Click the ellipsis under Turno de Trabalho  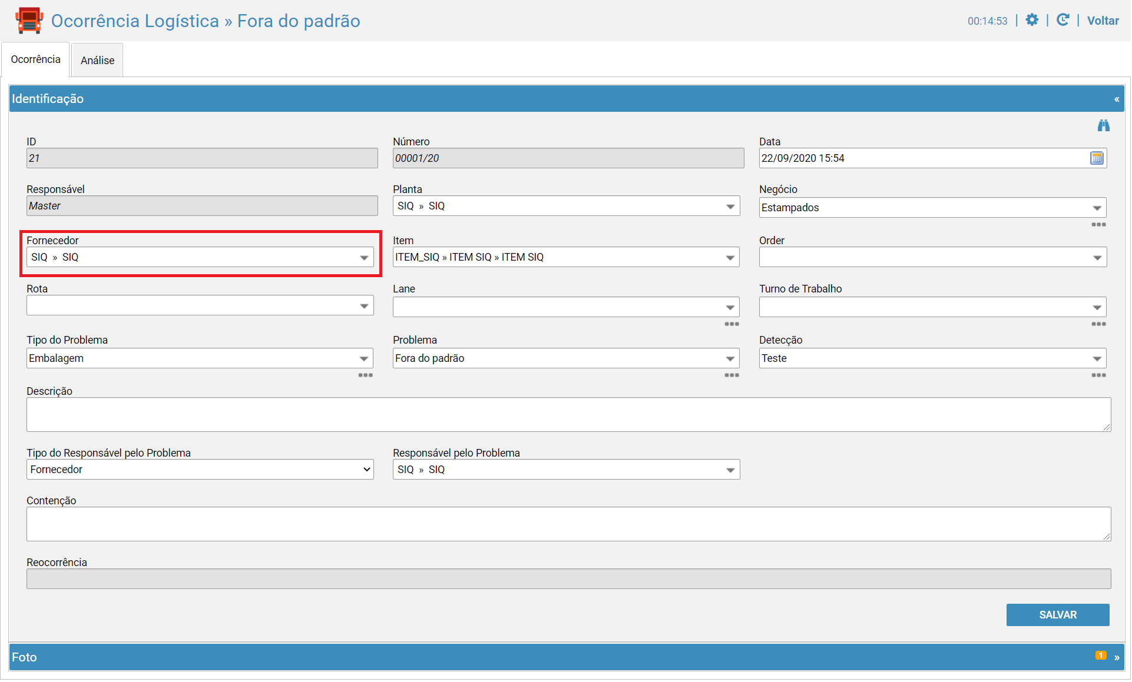click(1098, 324)
